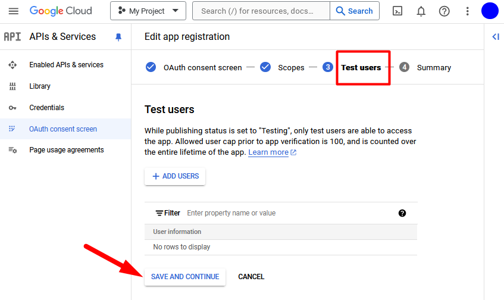
Task: Click the API logo icon in sidebar header
Action: point(12,37)
